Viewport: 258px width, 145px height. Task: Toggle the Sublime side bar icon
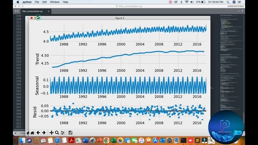tap(16, 133)
